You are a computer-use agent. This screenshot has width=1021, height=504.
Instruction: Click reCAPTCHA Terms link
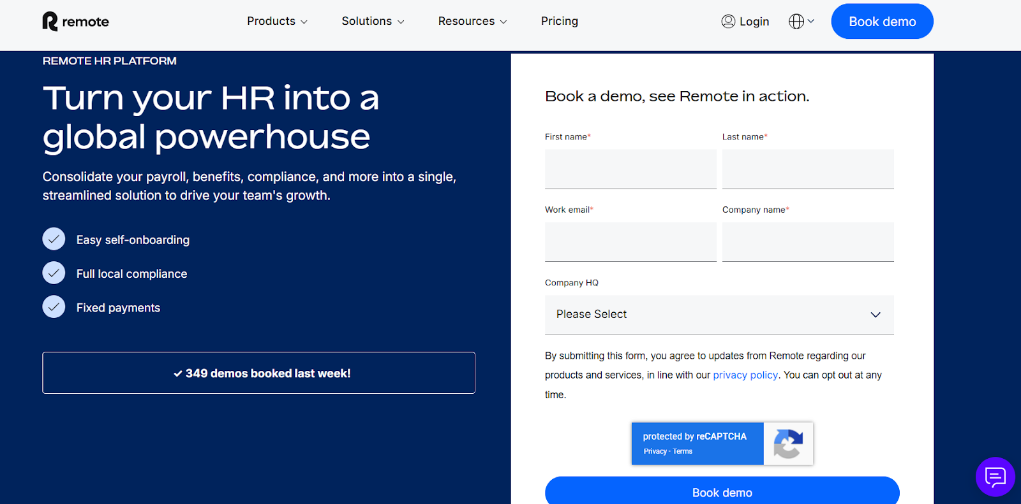point(682,451)
